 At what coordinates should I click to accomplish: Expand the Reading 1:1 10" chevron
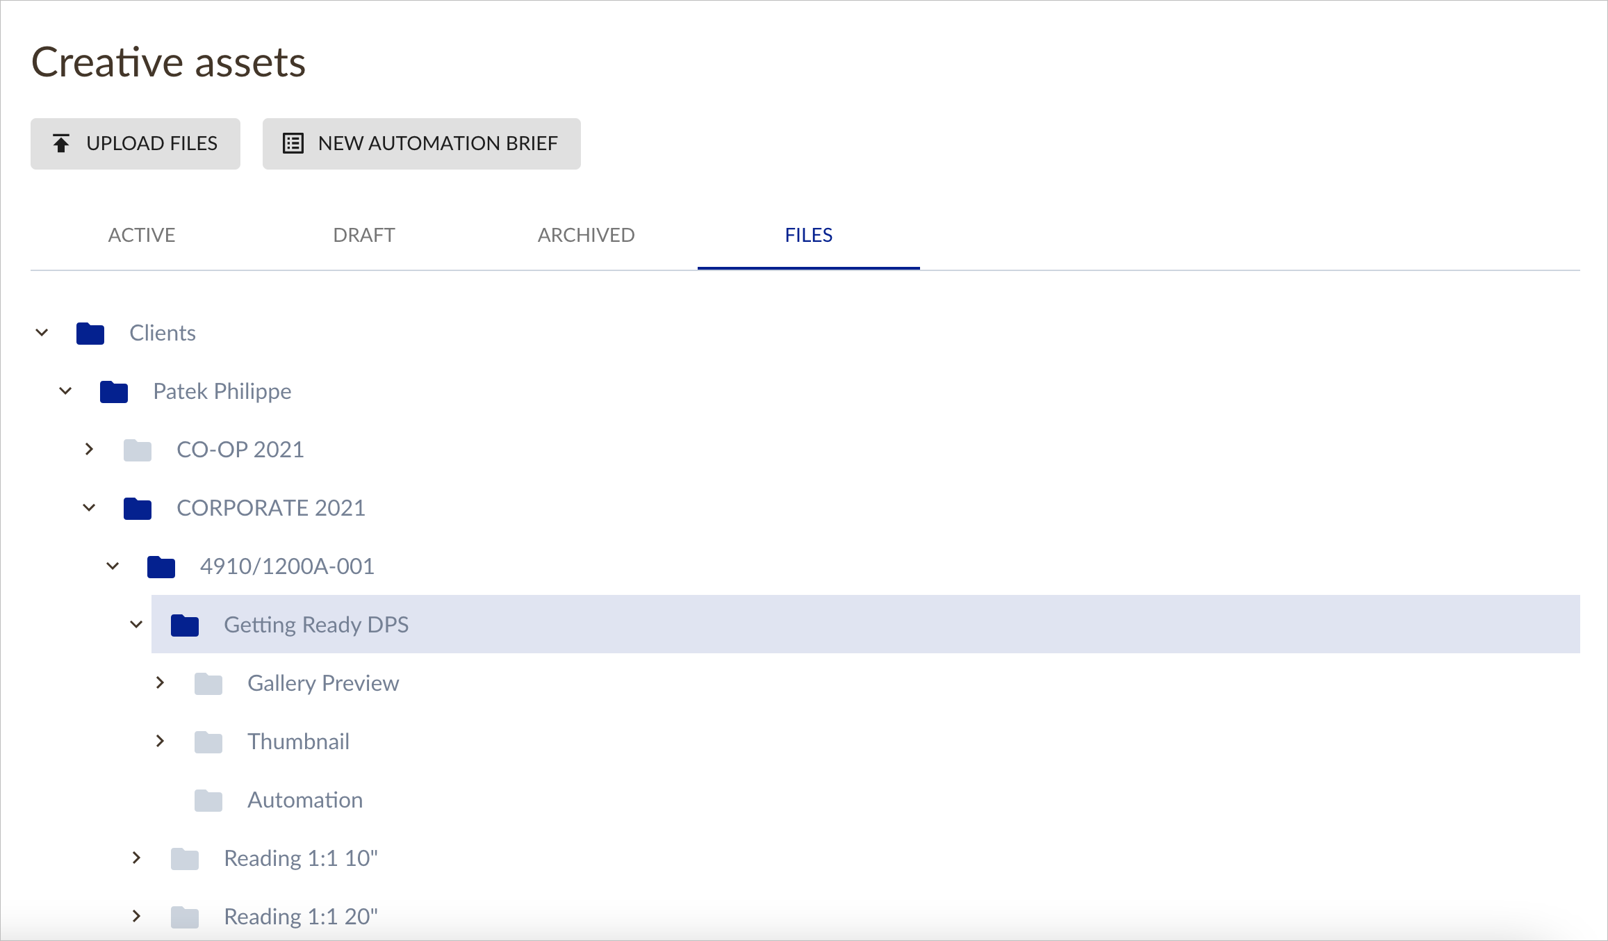point(136,858)
